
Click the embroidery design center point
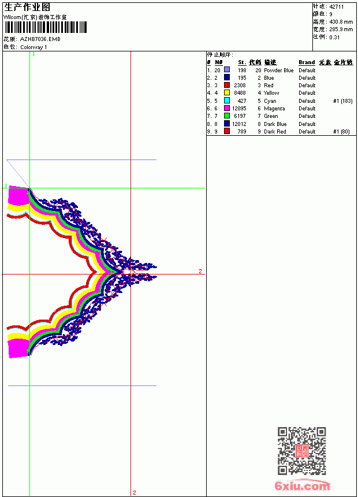click(x=126, y=272)
